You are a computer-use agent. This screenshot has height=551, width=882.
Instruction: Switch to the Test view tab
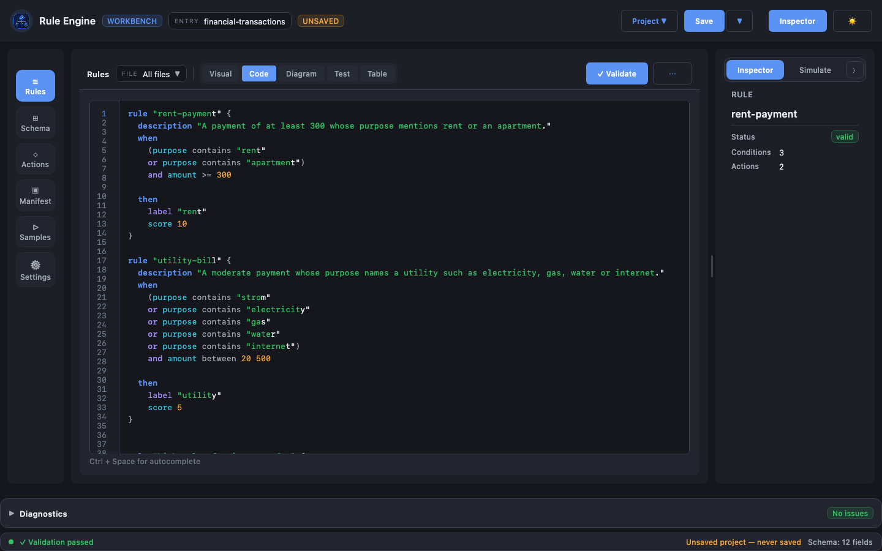[342, 74]
